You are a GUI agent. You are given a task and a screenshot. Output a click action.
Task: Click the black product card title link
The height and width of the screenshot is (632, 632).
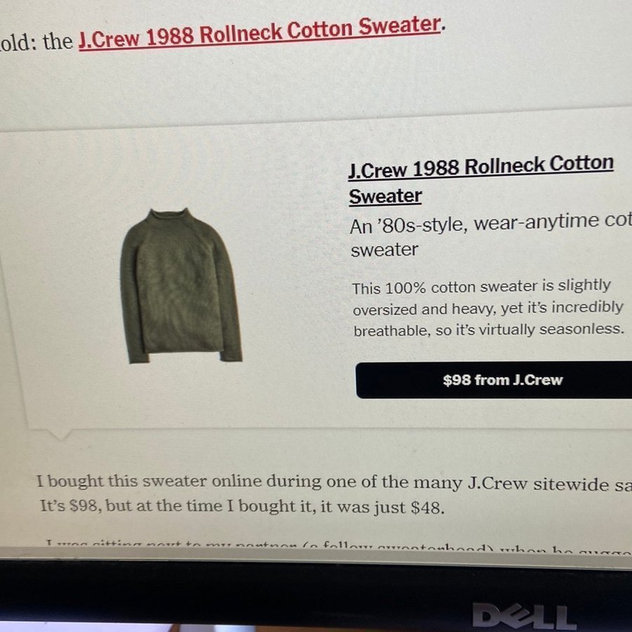480,180
